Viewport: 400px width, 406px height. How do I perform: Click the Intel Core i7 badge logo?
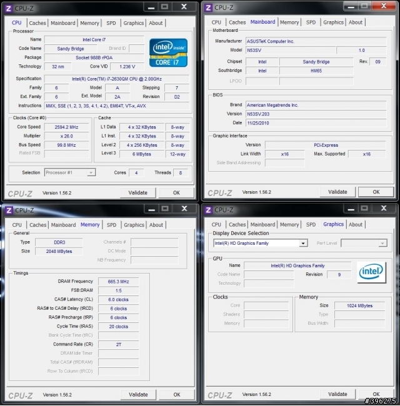tap(168, 53)
